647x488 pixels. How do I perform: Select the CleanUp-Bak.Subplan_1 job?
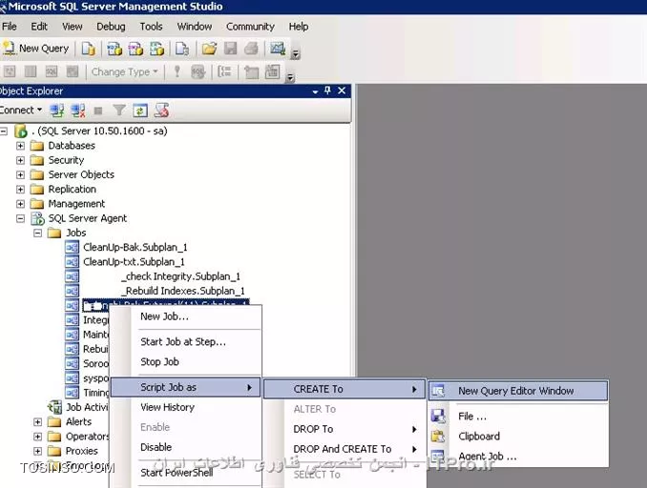[x=135, y=247]
